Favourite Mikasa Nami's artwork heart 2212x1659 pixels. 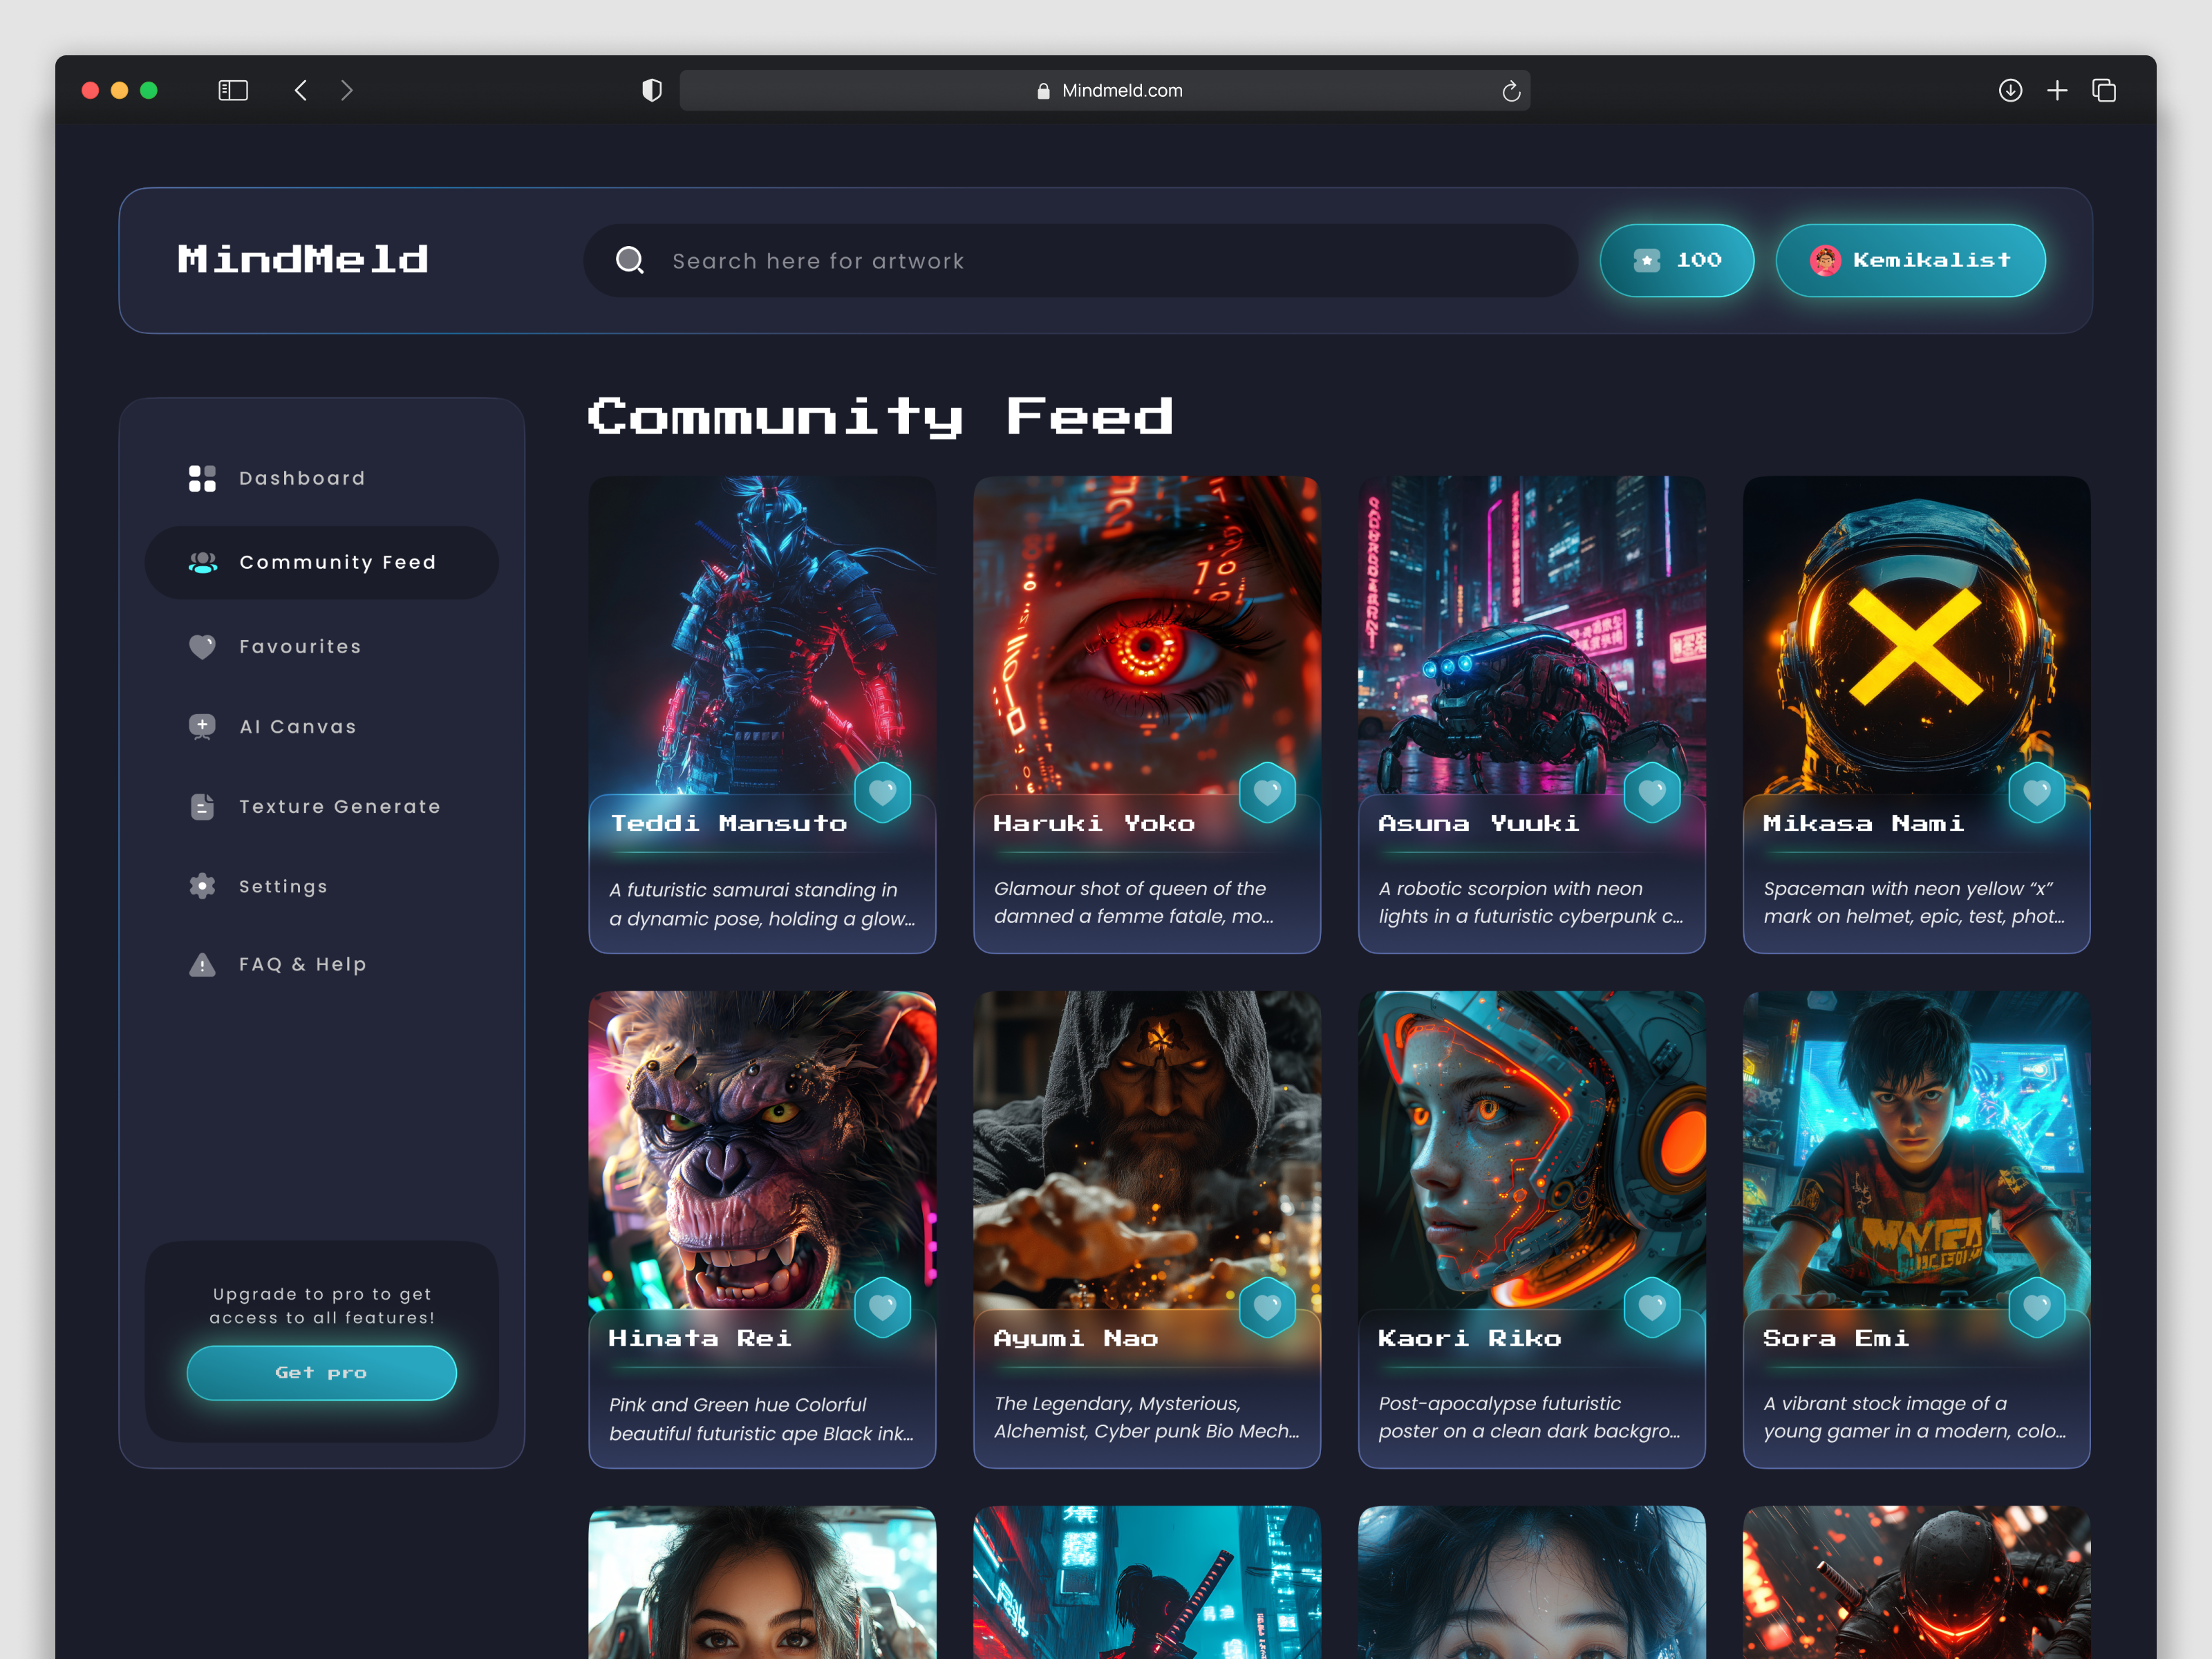[2037, 792]
